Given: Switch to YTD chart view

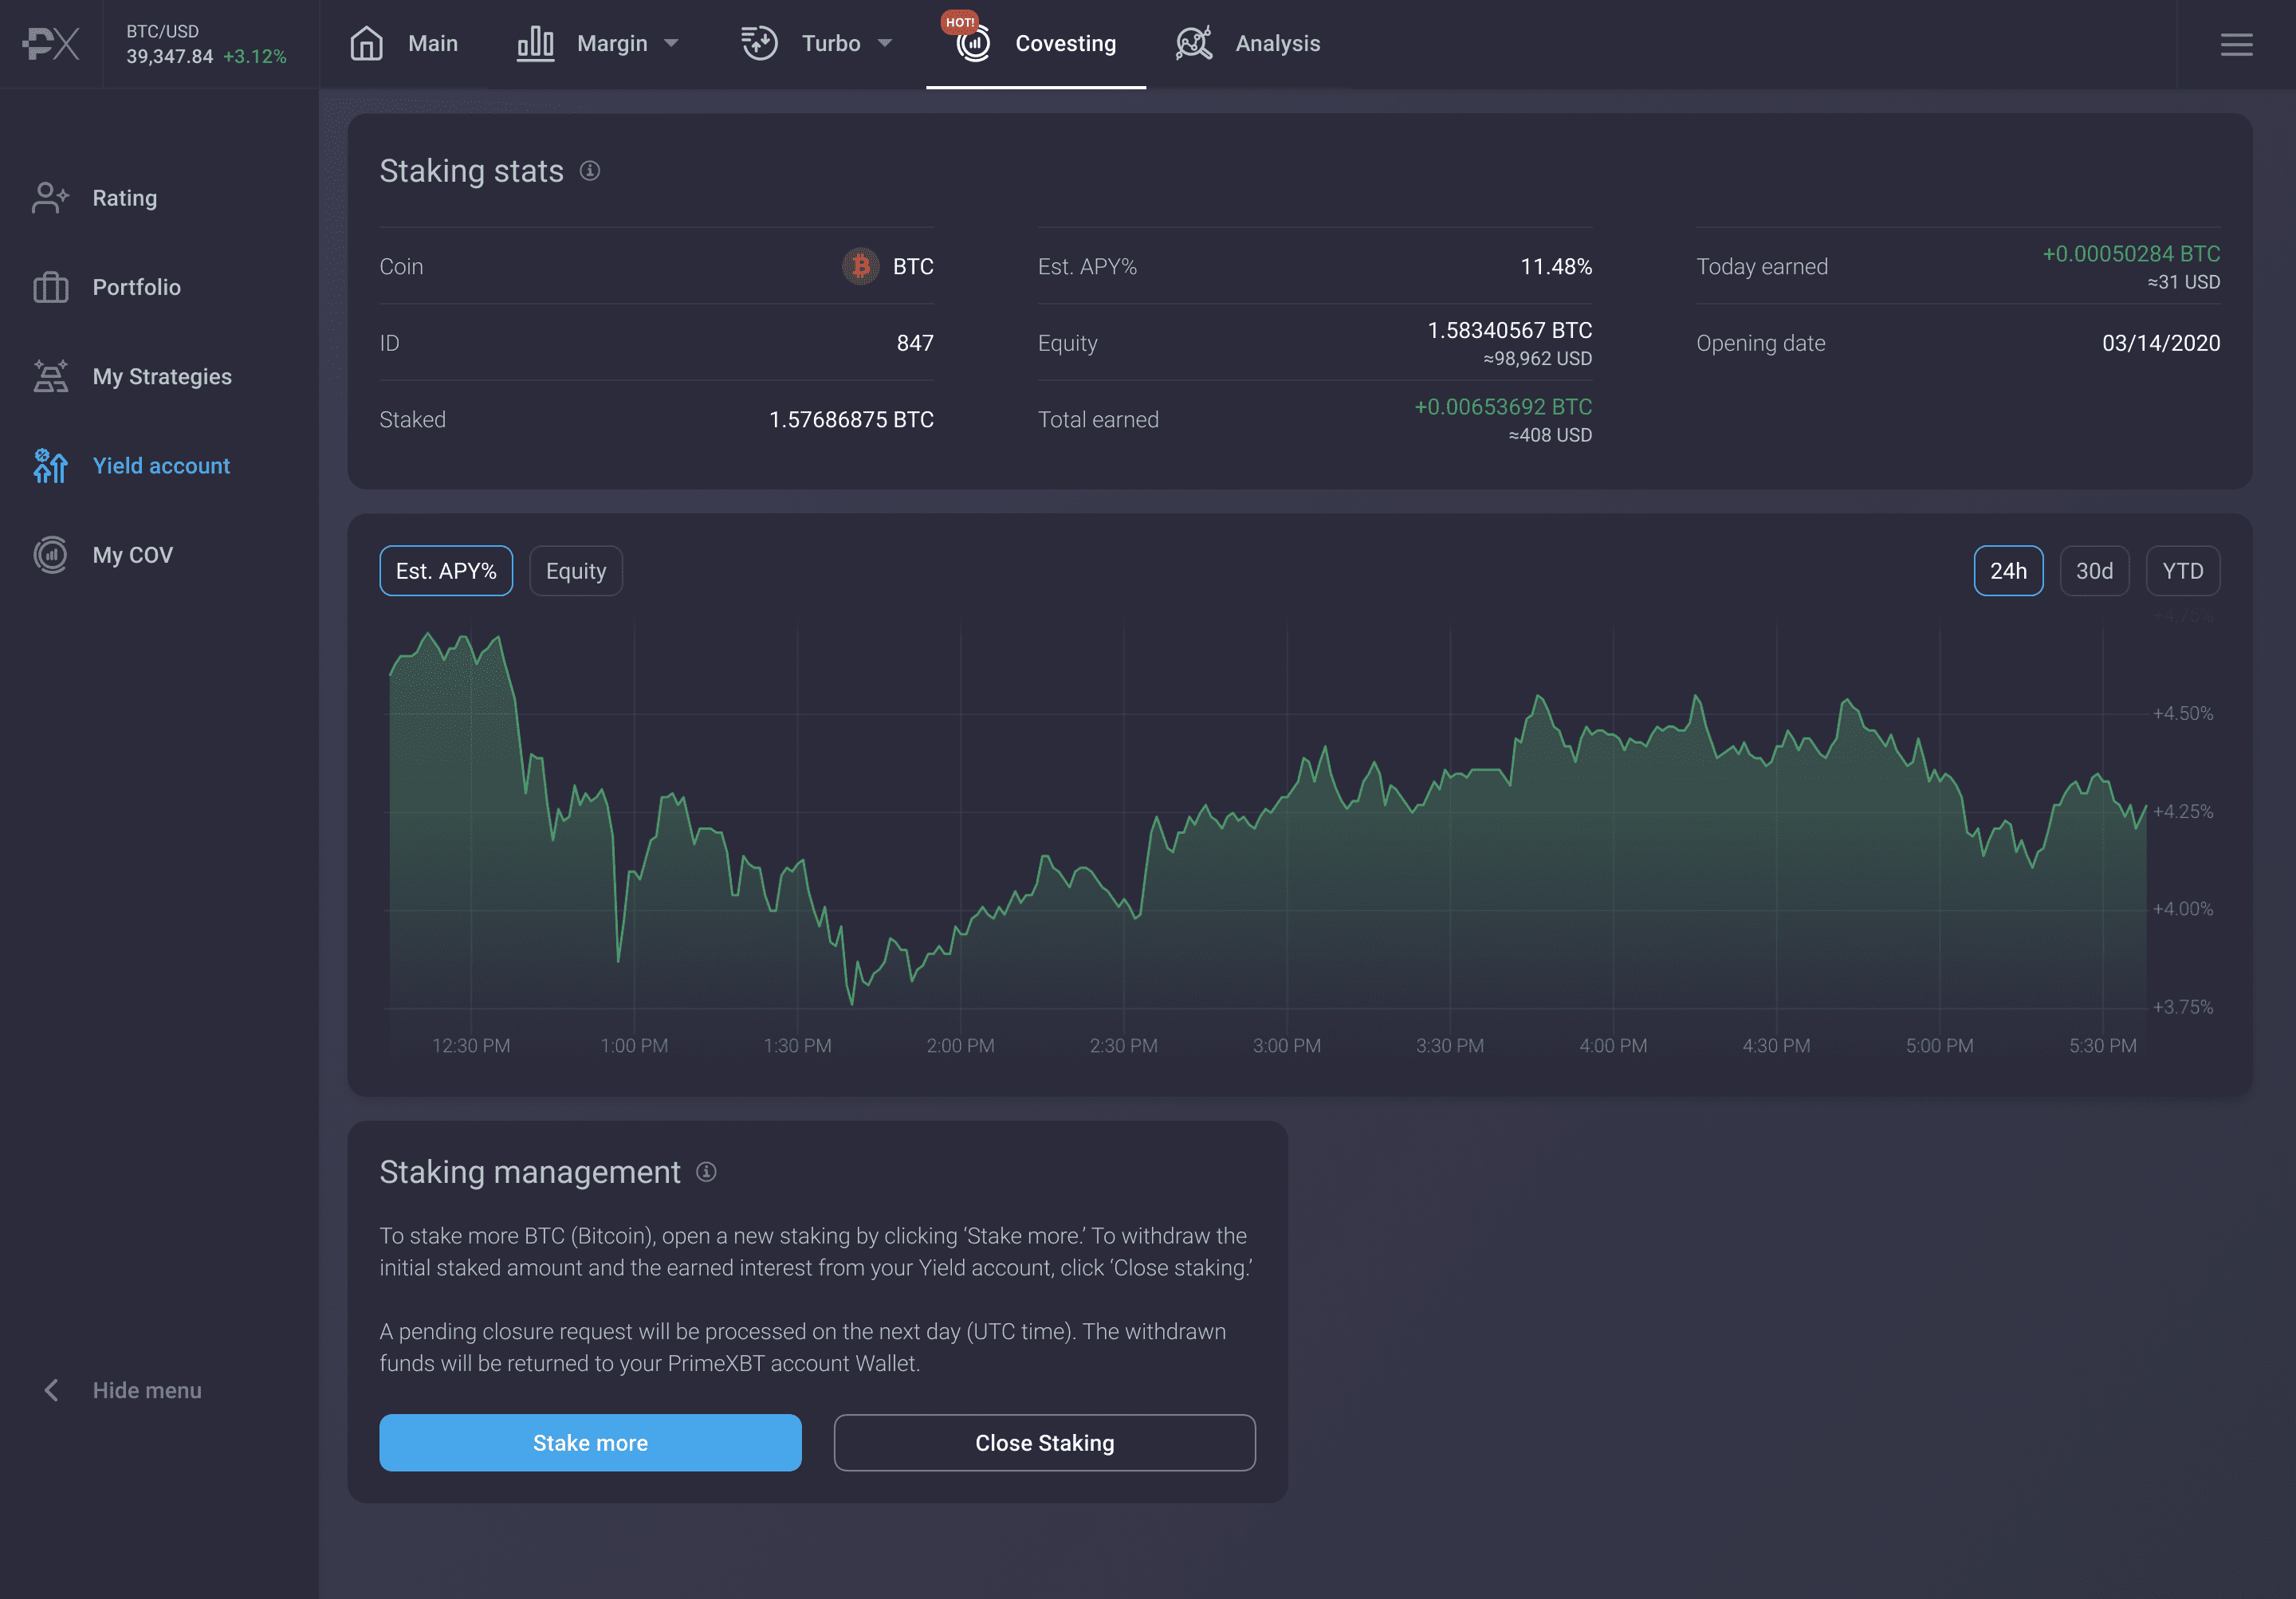Looking at the screenshot, I should point(2181,570).
